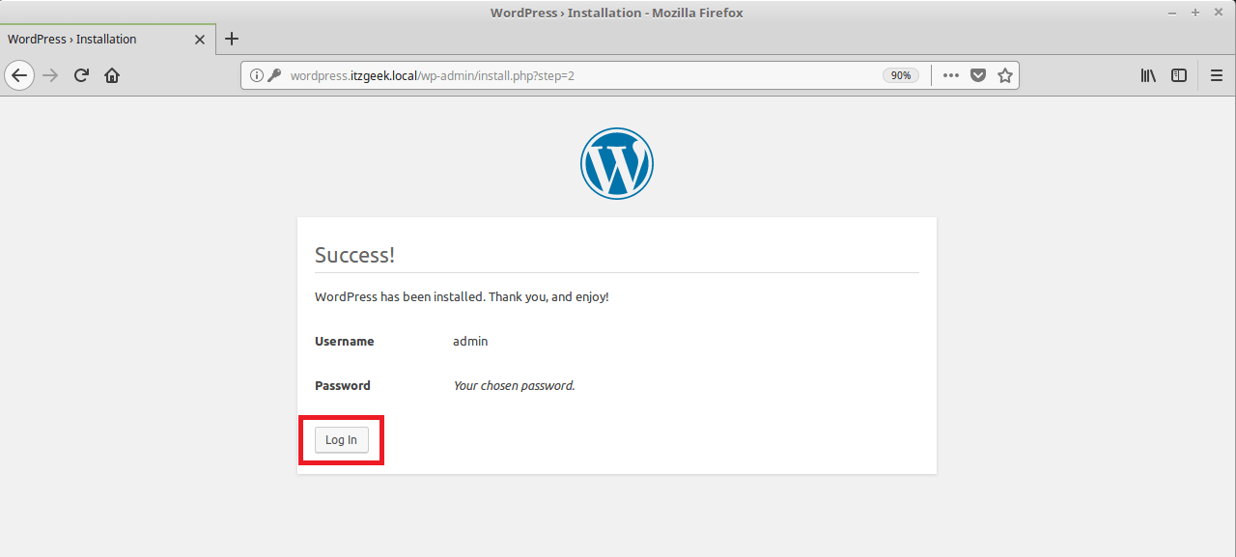This screenshot has height=557, width=1236.
Task: Open the page actions three-dot menu
Action: point(951,75)
